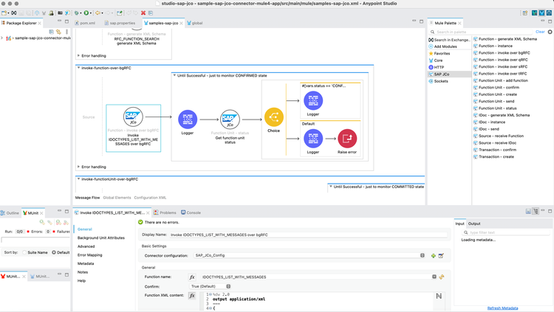Viewport: 554px width, 312px height.
Task: Switch to the Outline tab
Action: 10,213
